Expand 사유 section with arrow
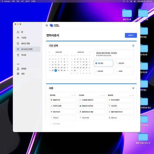Image resolution: width=154 pixels, height=154 pixels. click(x=133, y=88)
